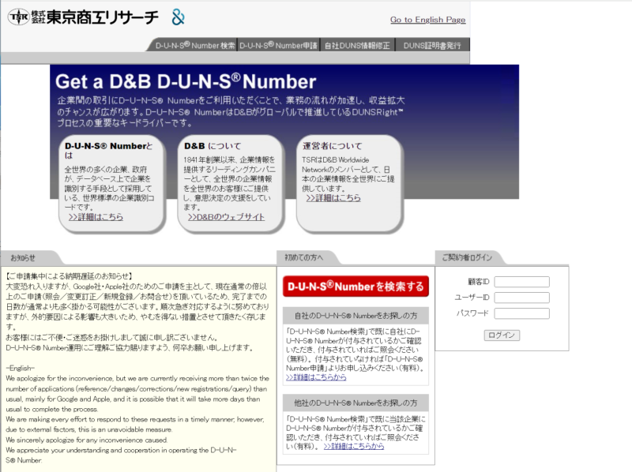The image size is (632, 472).
Task: Switch to the D-U-N-S Number申請 tab
Action: (x=278, y=45)
